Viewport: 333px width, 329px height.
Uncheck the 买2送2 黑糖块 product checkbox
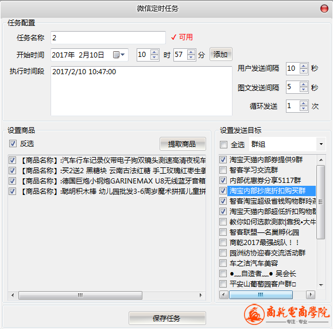point(12,170)
